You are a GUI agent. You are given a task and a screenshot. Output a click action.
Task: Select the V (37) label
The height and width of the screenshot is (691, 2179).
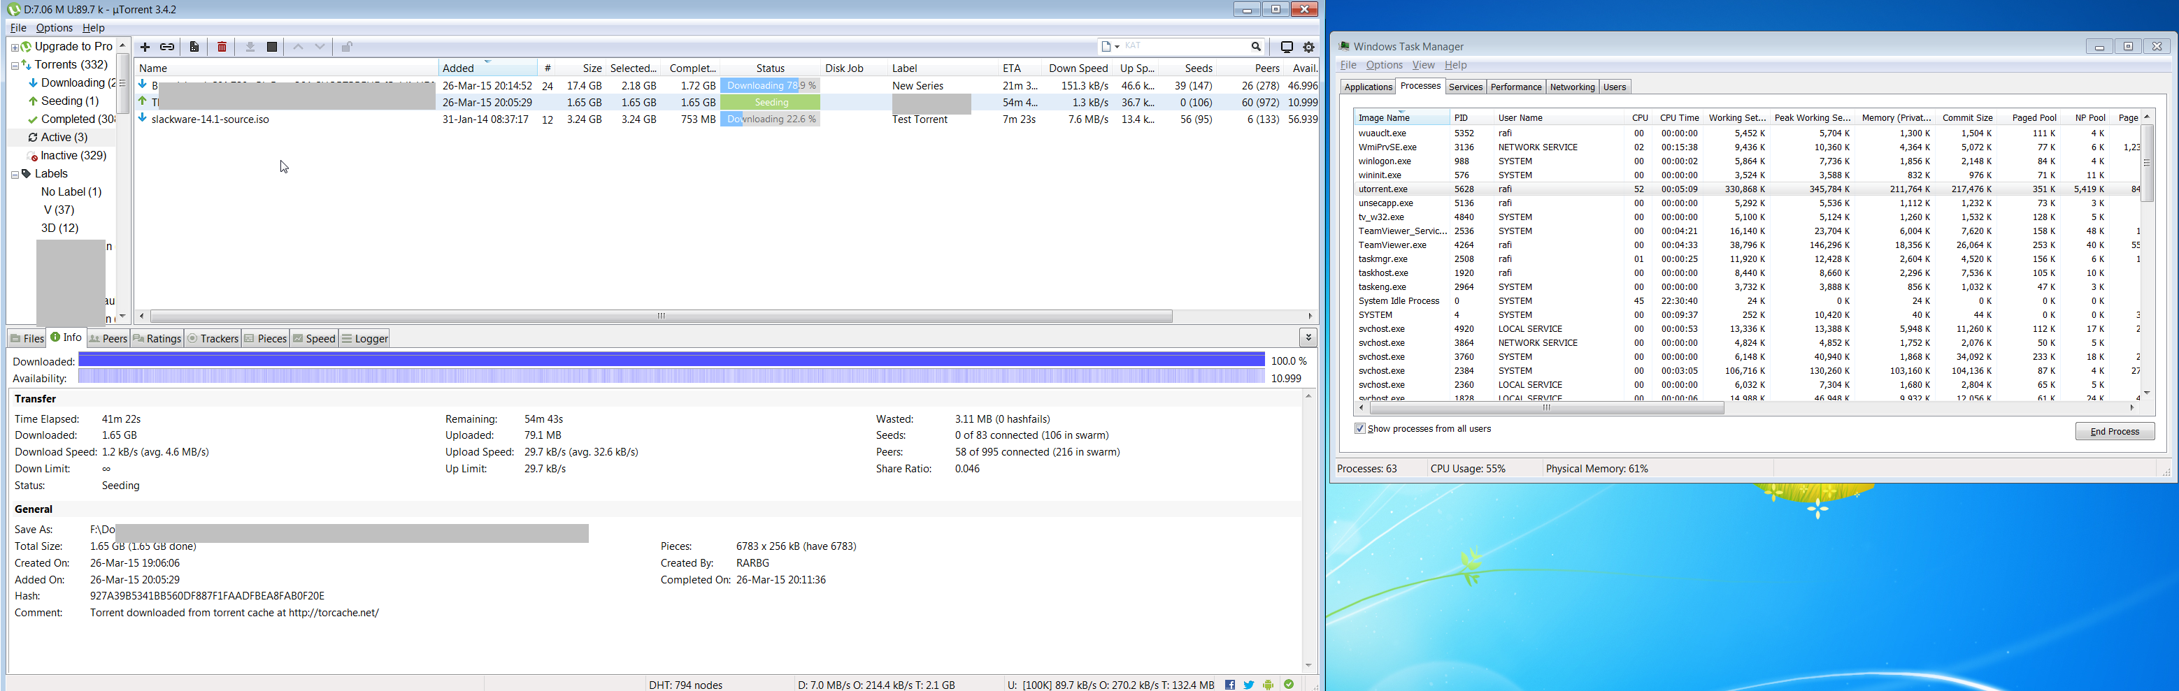coord(59,210)
